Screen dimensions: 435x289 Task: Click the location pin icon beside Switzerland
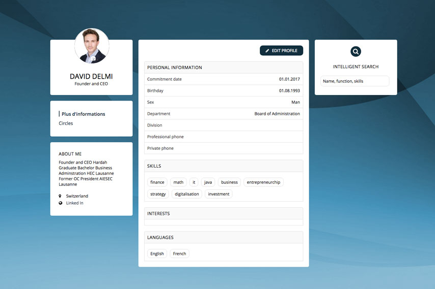(x=60, y=196)
